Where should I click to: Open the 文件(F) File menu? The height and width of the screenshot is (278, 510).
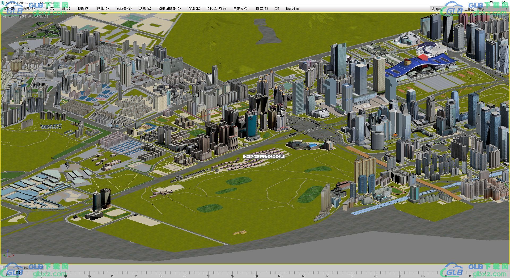coord(9,9)
